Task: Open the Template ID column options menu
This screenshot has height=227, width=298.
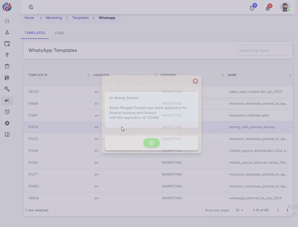Action: tap(88, 75)
